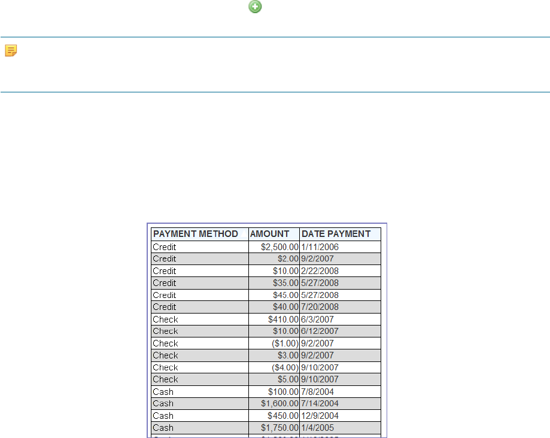Click the green plus add icon
The width and height of the screenshot is (550, 438).
(x=255, y=7)
